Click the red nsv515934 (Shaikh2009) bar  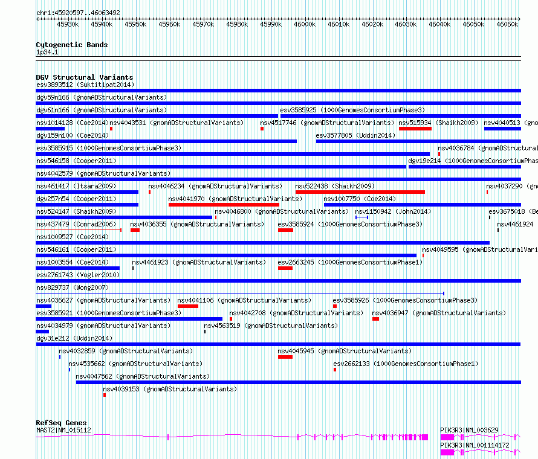pos(415,129)
